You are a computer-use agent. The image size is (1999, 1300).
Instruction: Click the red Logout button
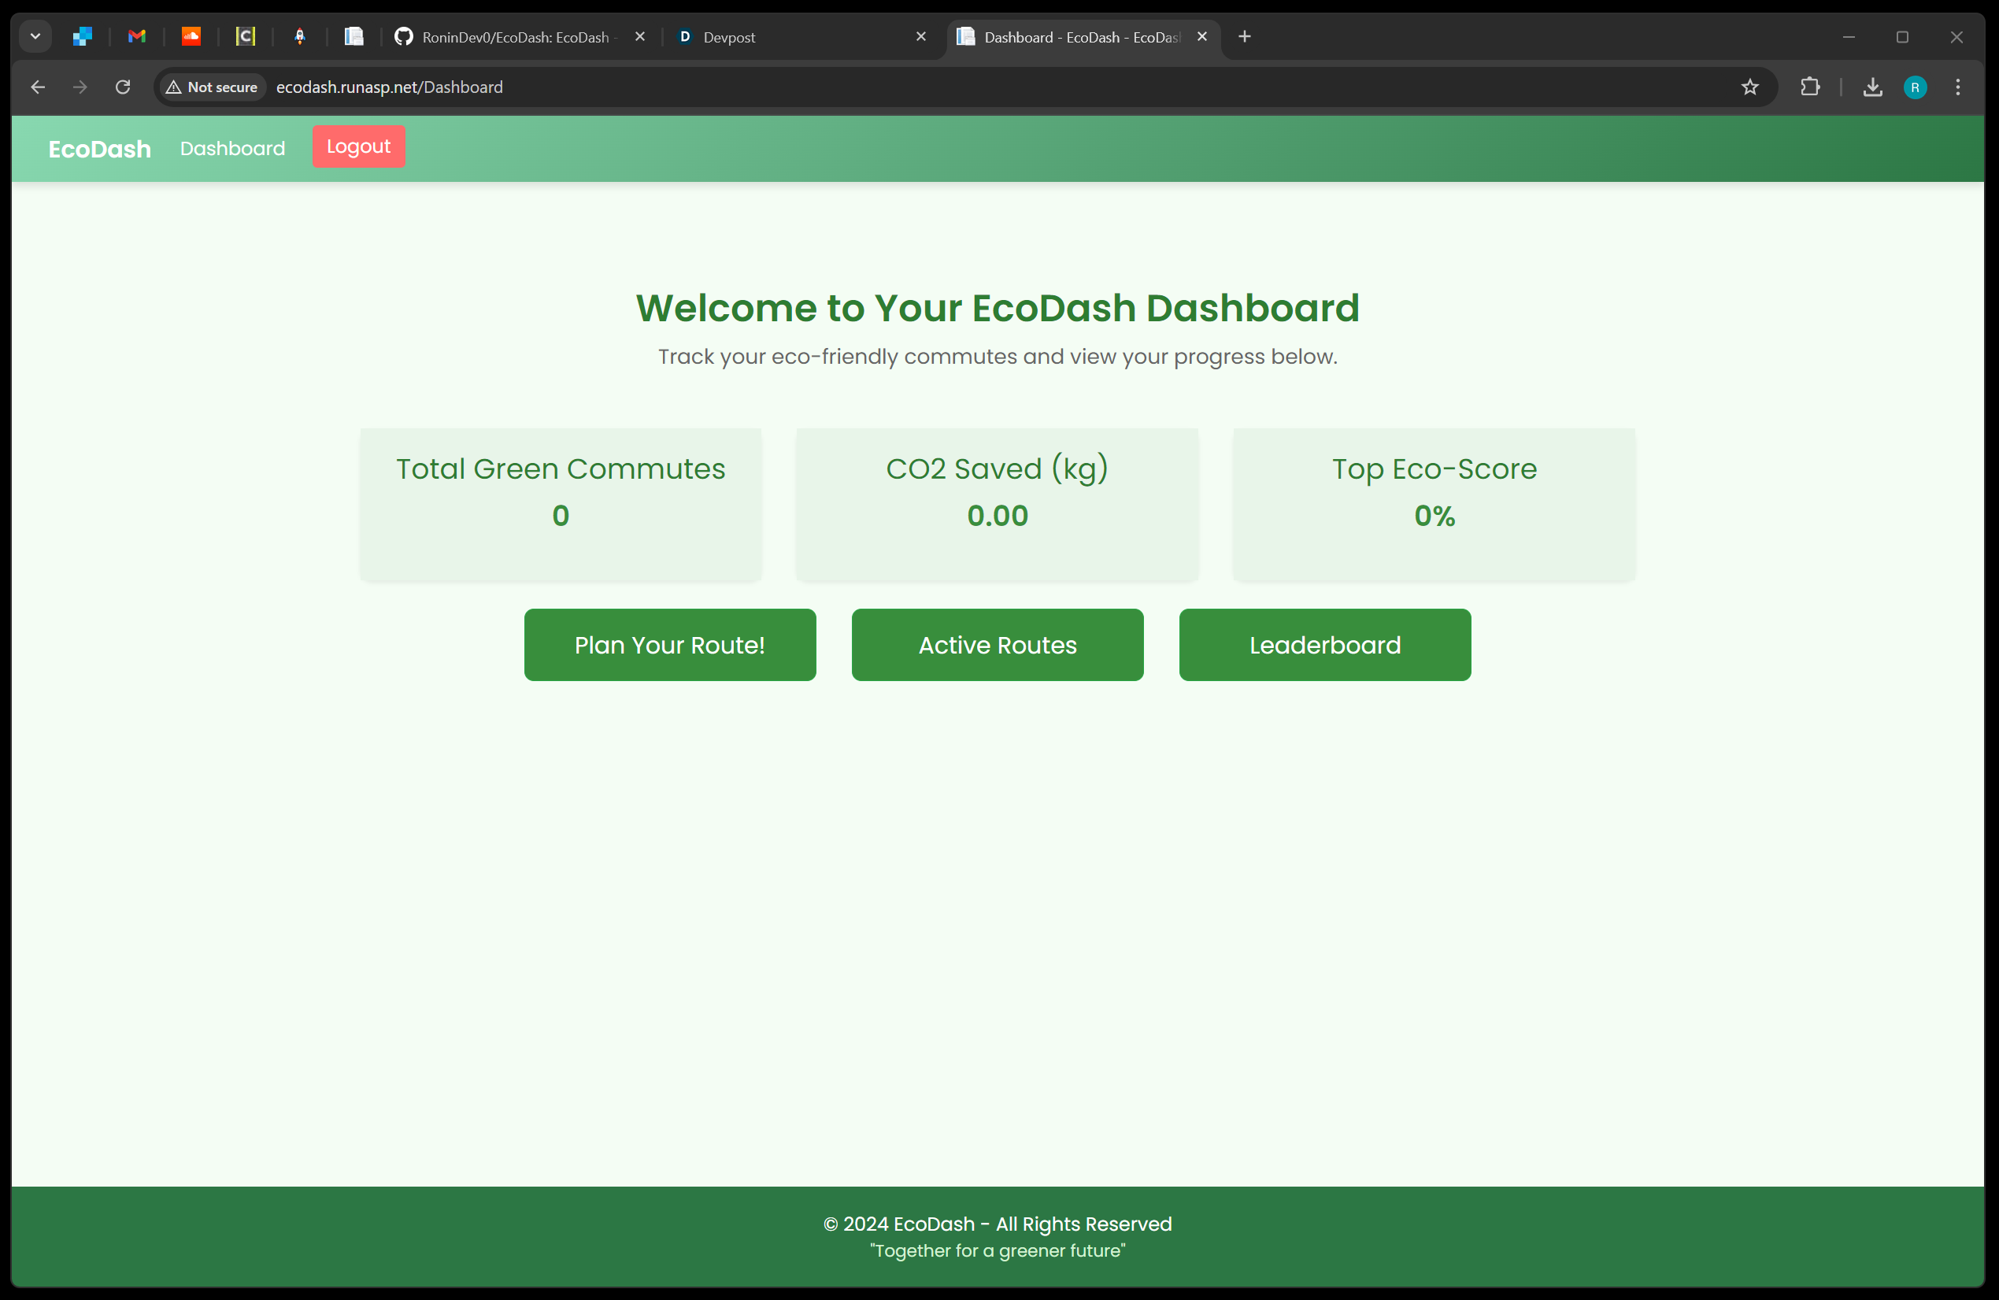coord(359,147)
